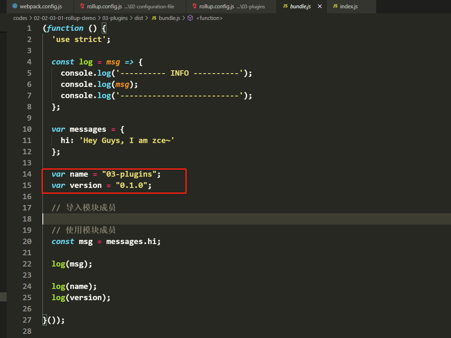Click line number 14 in the gutter
451x338 pixels.
[27, 174]
